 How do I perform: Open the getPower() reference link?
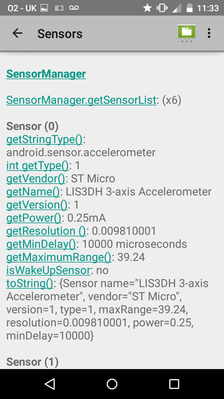click(34, 218)
